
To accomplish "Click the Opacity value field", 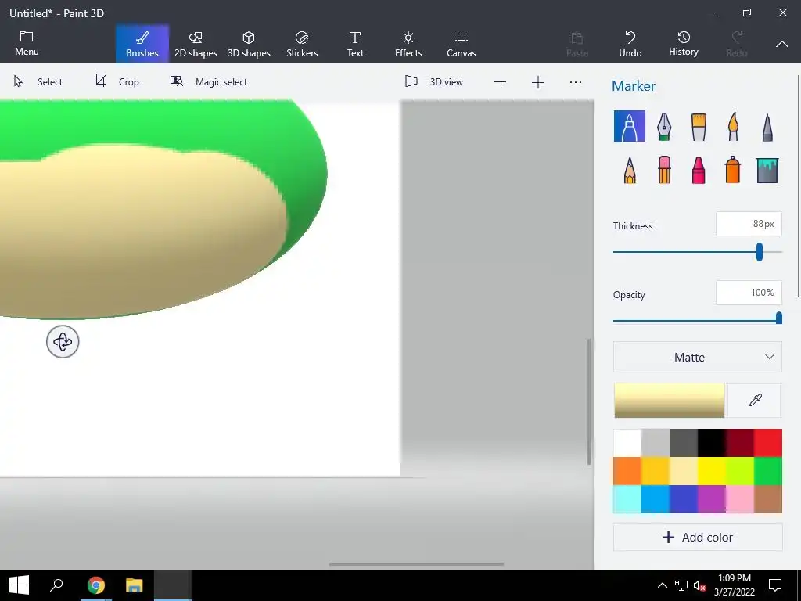I will click(x=749, y=293).
